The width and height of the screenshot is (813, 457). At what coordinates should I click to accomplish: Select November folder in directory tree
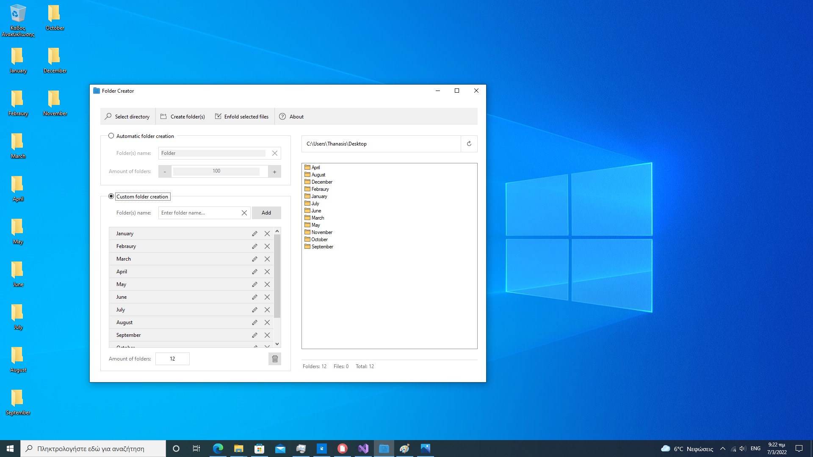point(322,232)
